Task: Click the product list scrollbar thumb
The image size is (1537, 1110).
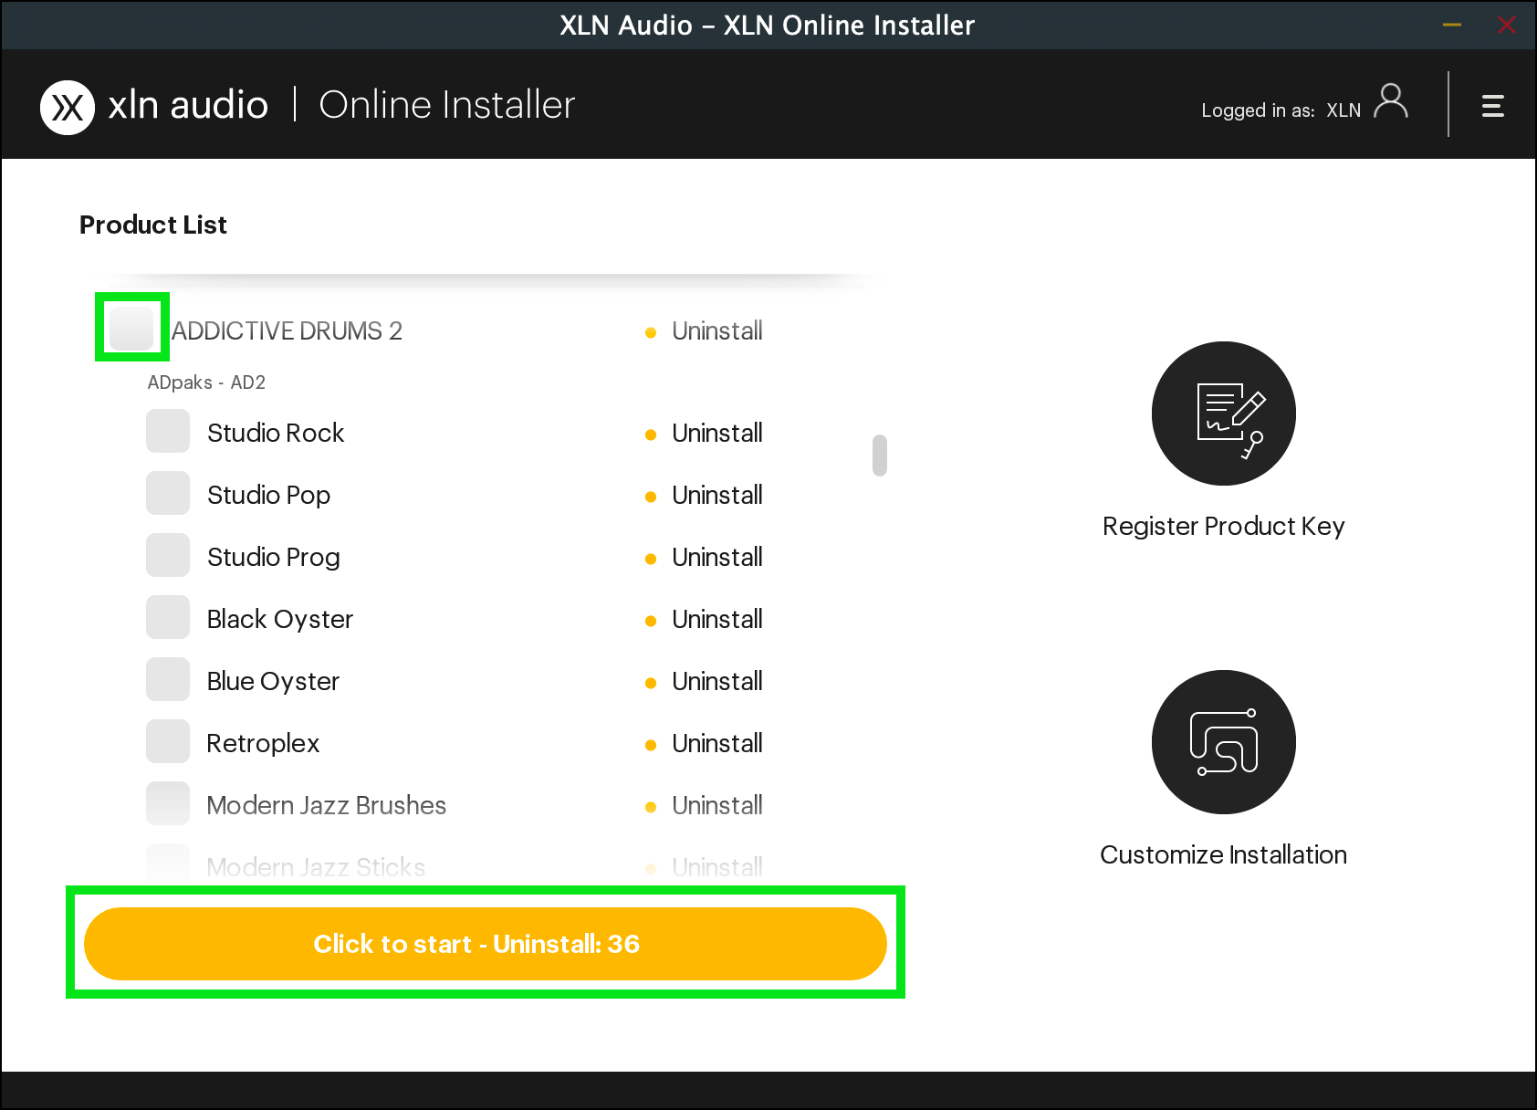Action: click(x=880, y=456)
